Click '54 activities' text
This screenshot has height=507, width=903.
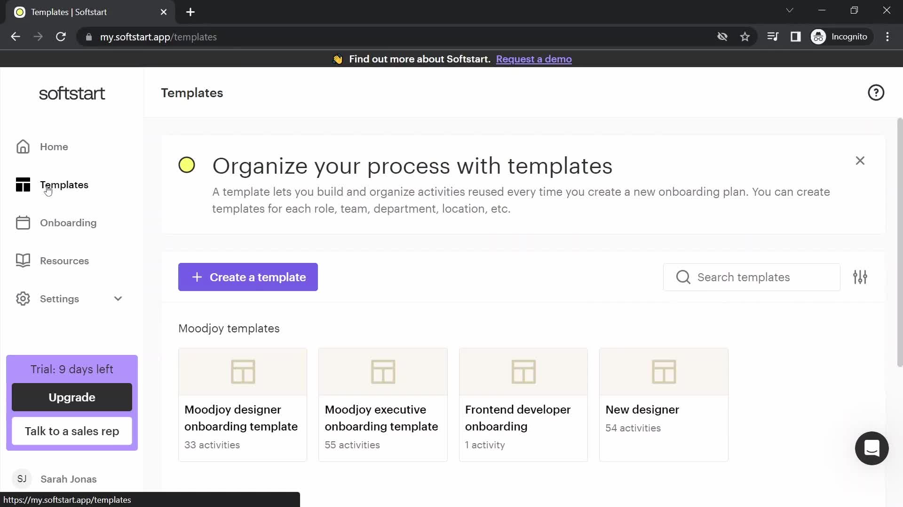coord(633,428)
